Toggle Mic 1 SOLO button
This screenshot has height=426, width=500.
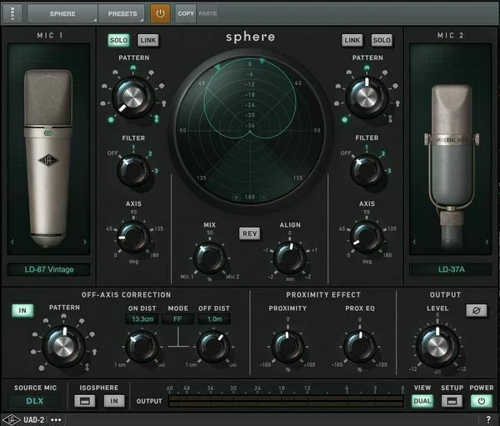(118, 40)
